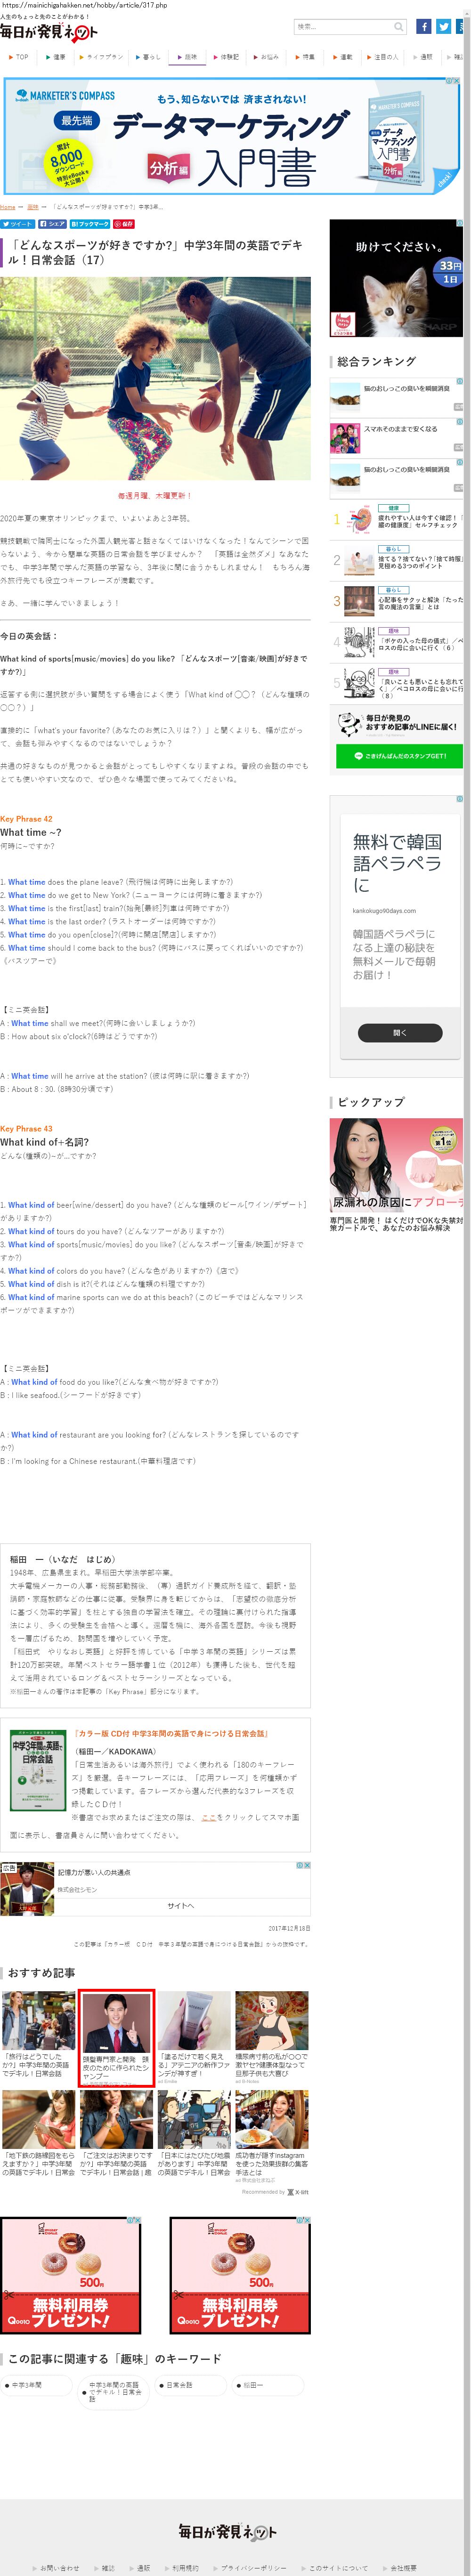The height and width of the screenshot is (2576, 471).
Task: Open the お悩み nav category
Action: pos(267,57)
